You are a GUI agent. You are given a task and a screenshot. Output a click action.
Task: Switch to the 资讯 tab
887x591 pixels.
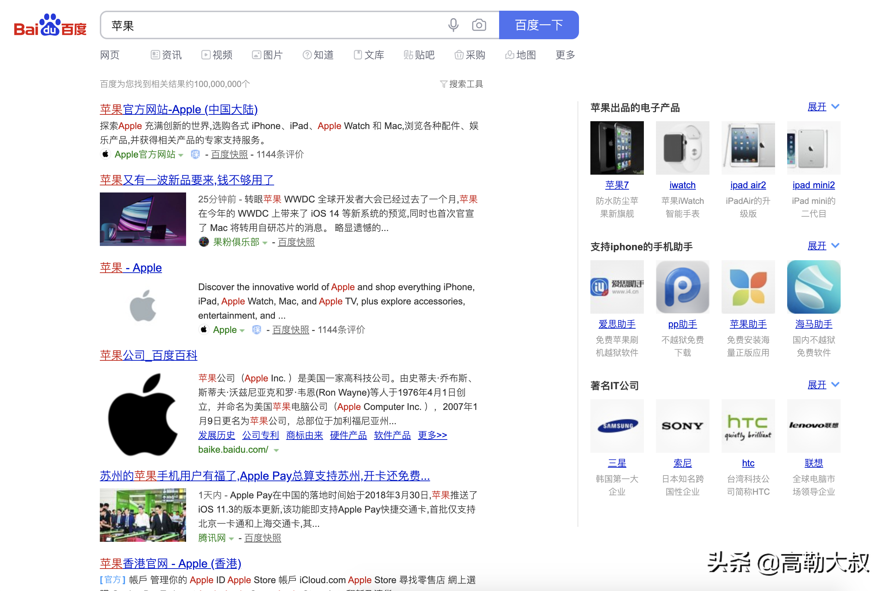tap(166, 55)
